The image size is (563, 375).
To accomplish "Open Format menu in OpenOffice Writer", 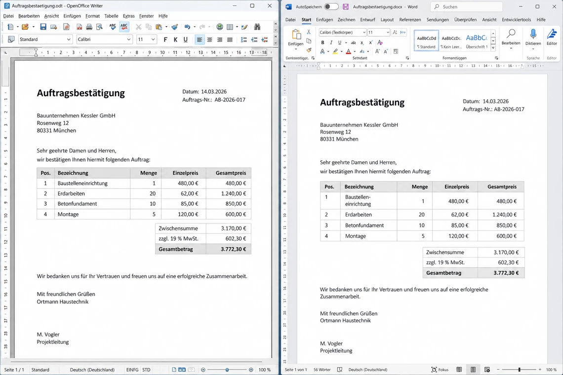I will point(93,16).
